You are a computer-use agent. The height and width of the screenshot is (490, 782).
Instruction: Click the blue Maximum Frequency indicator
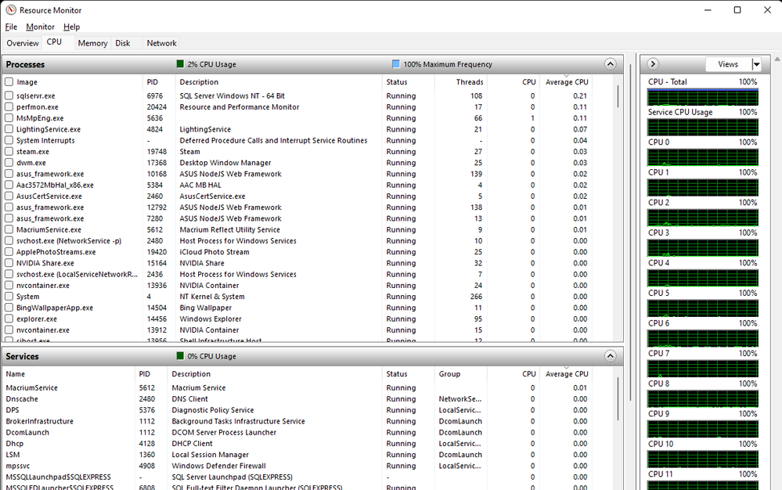(x=396, y=64)
